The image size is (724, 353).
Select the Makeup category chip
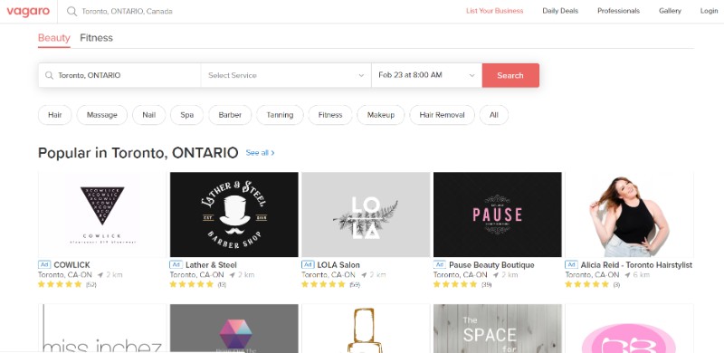point(381,115)
